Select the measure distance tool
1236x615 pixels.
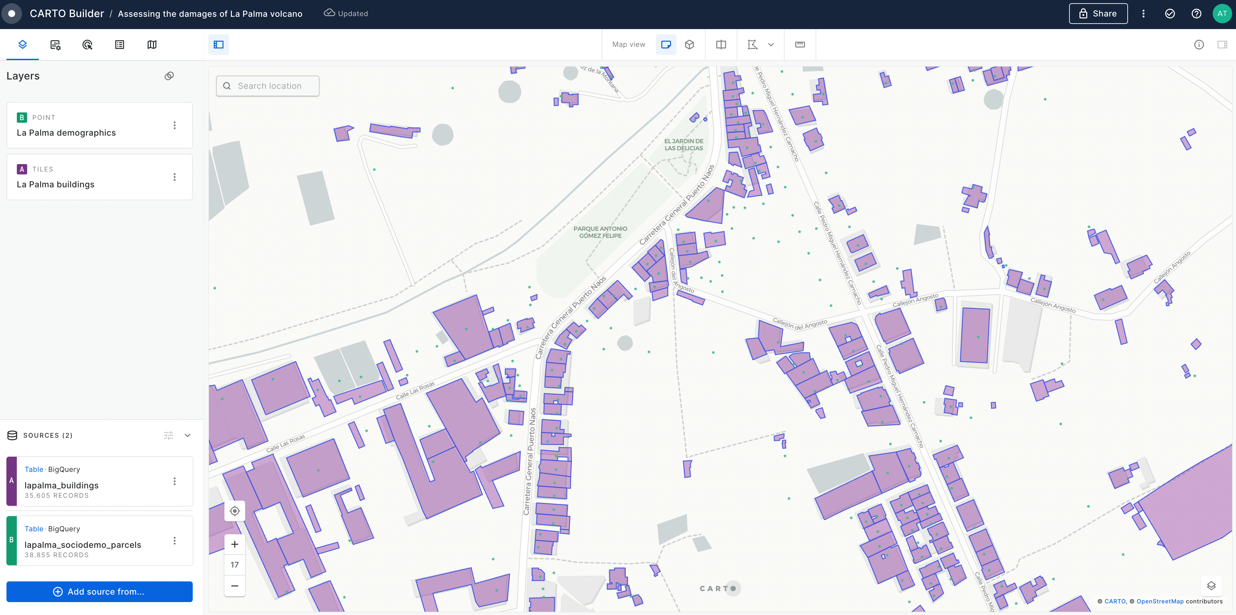(800, 45)
